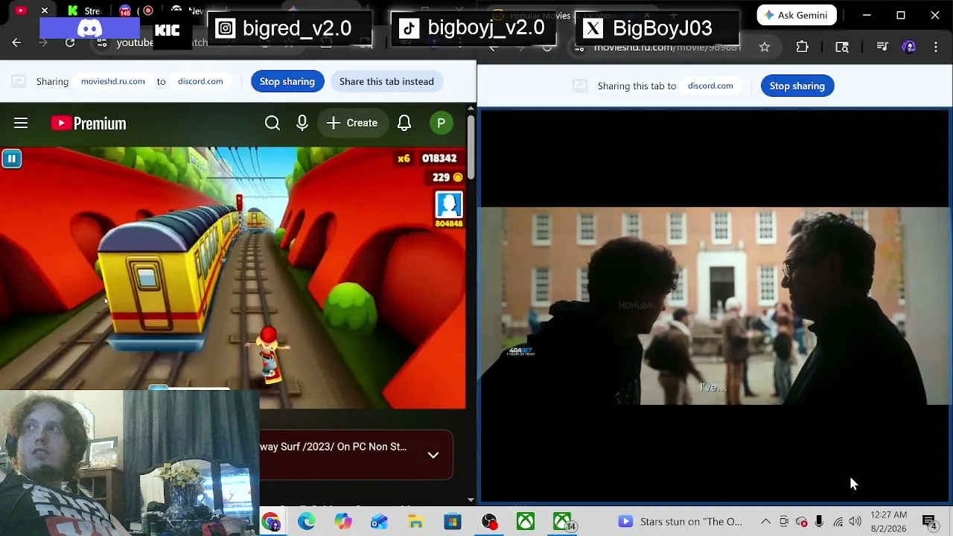Image resolution: width=953 pixels, height=536 pixels.
Task: Select discord.com chip in left sharing bar
Action: (200, 81)
